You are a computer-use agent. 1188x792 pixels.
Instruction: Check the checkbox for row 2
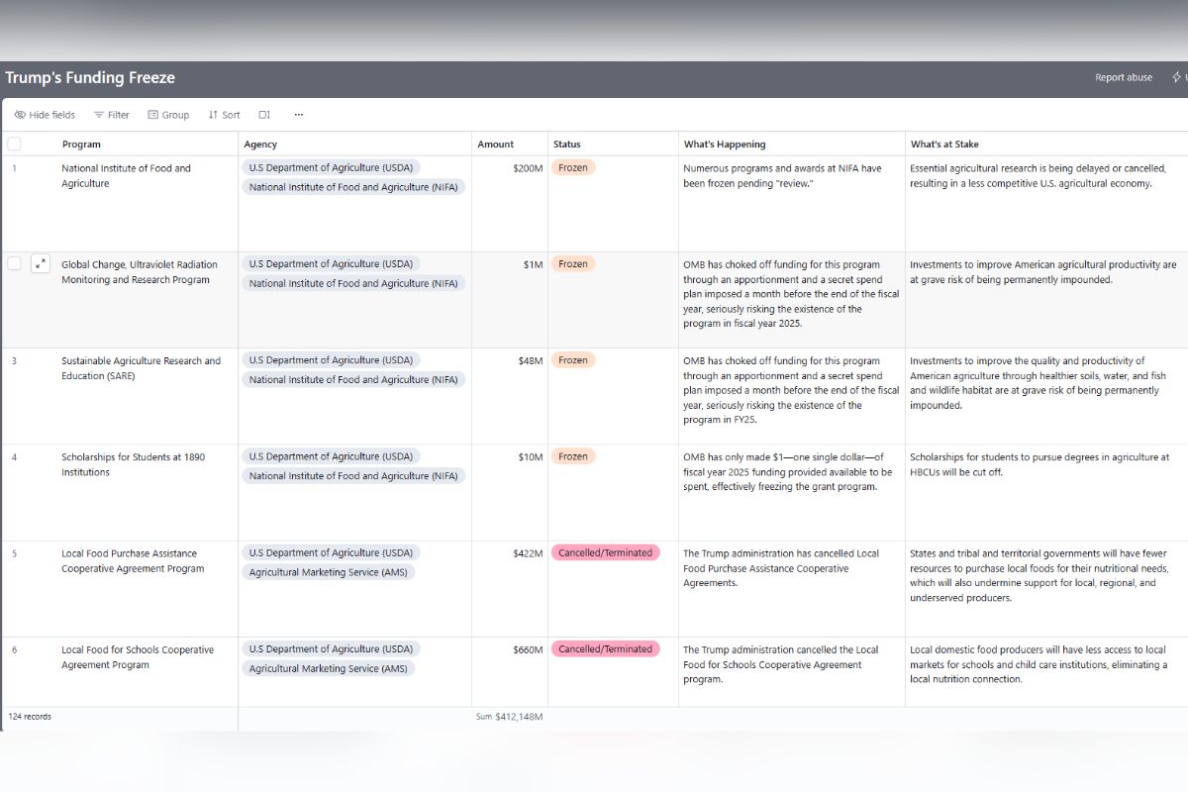tap(14, 264)
